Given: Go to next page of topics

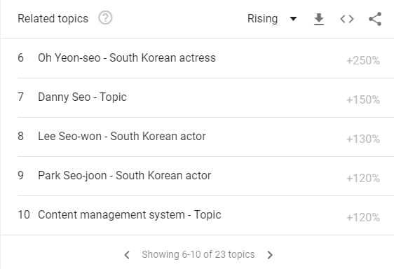Looking at the screenshot, I should pos(270,255).
